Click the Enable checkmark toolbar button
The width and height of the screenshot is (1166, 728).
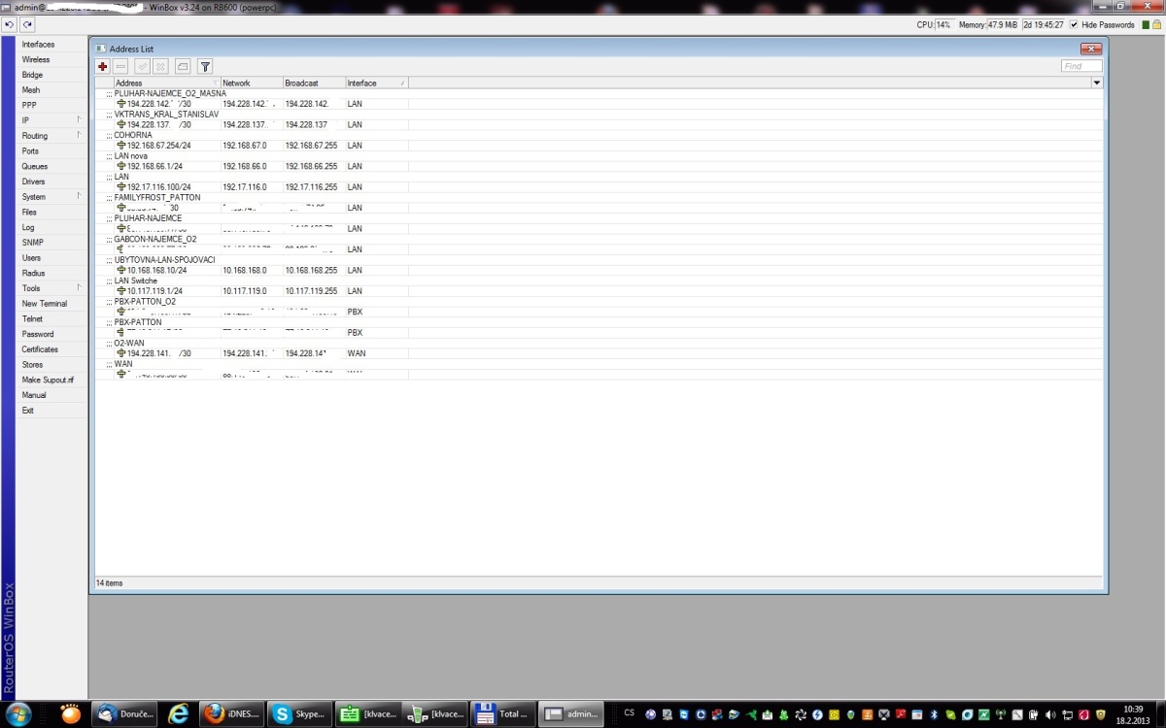click(142, 66)
